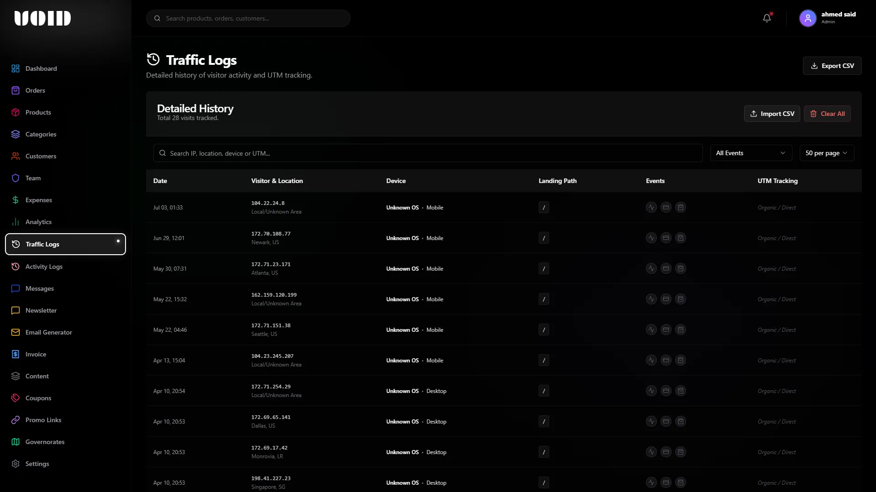876x492 pixels.
Task: Select IP address 172.71.151.38
Action: click(x=271, y=325)
